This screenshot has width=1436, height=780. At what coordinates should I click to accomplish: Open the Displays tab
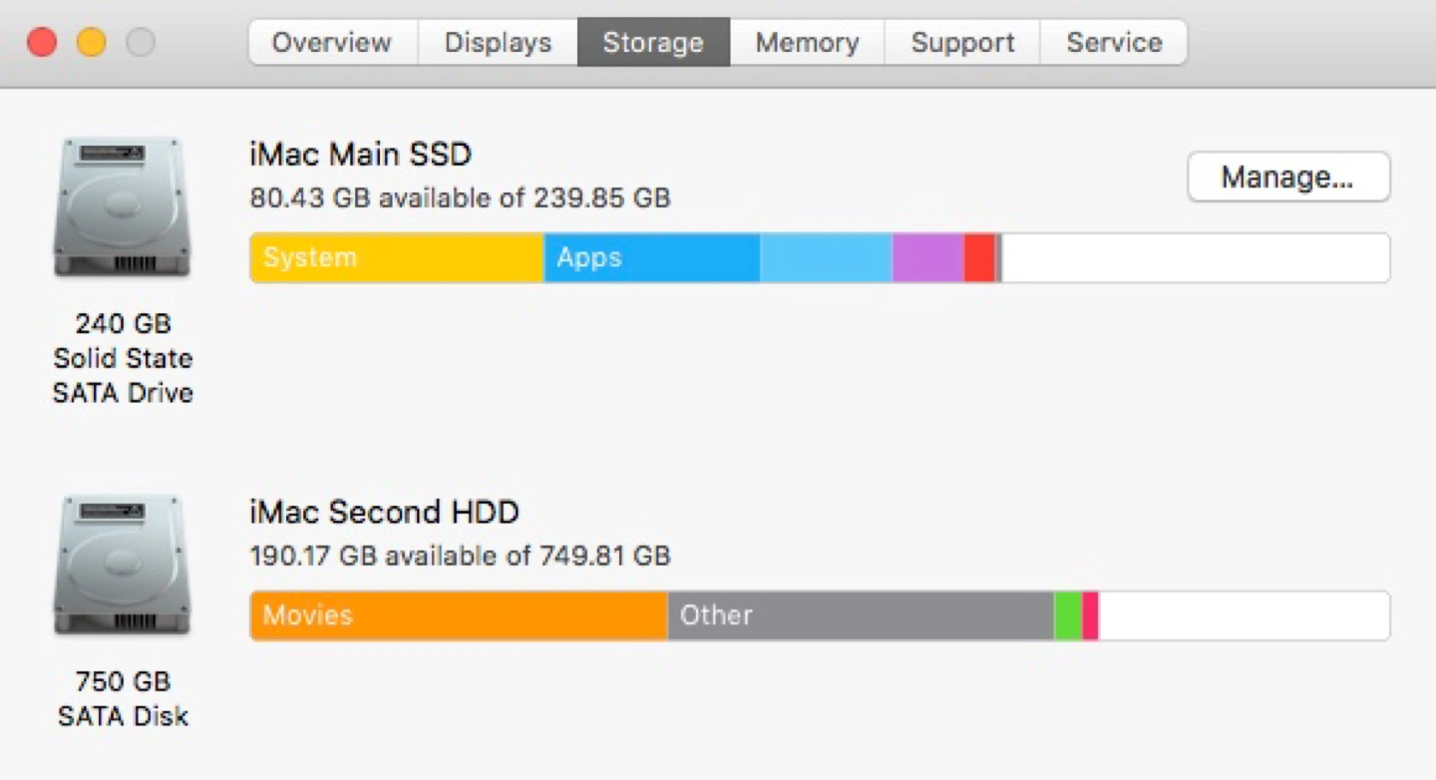click(x=498, y=43)
